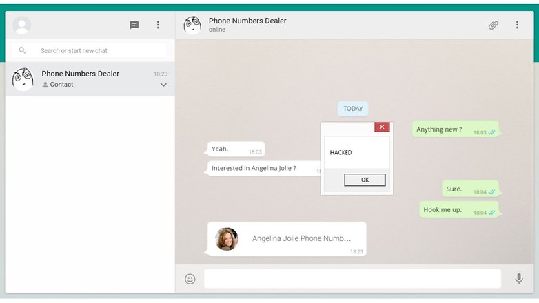This screenshot has width=539, height=303.
Task: Open conversation three-dot menu
Action: (517, 25)
